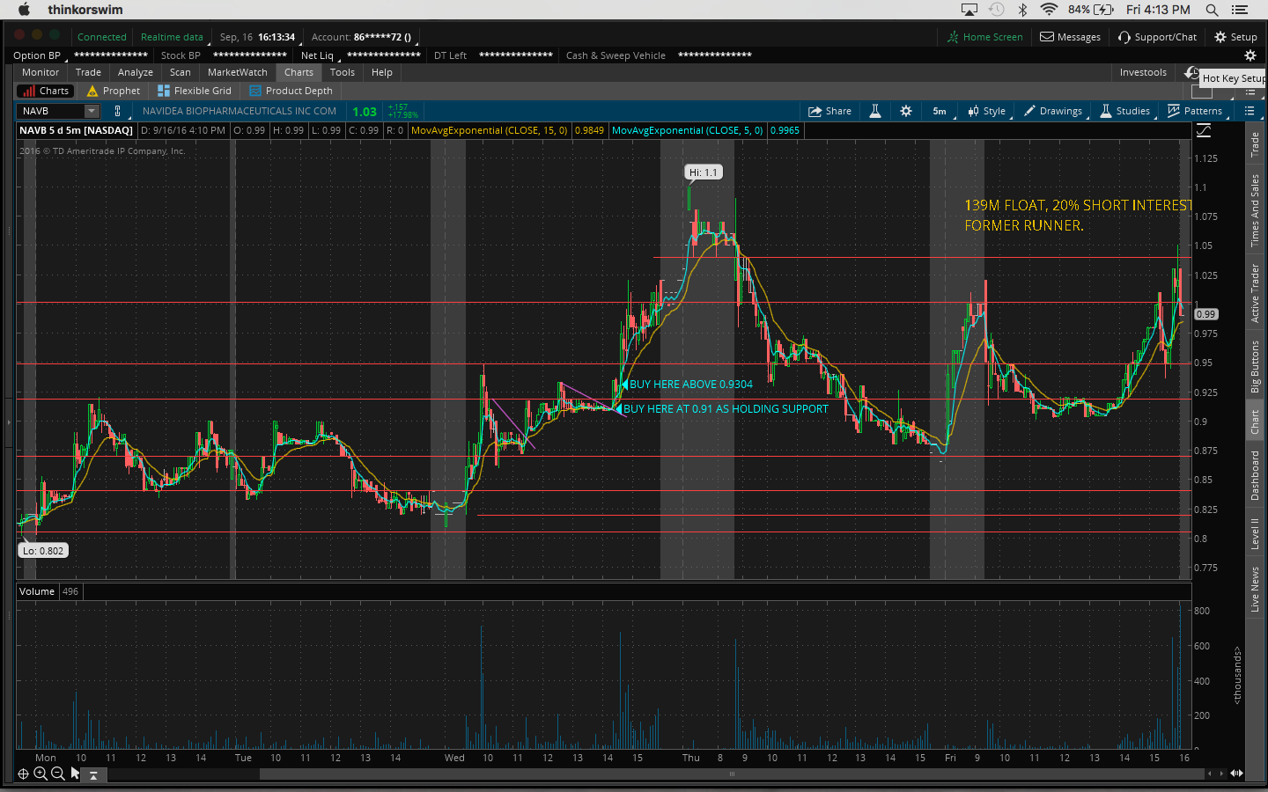Viewport: 1268px width, 792px height.
Task: Click the flask icon next to Share
Action: (875, 111)
